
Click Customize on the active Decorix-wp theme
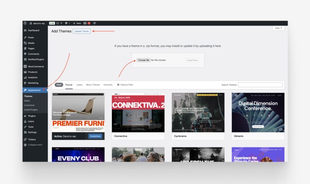pos(95,136)
